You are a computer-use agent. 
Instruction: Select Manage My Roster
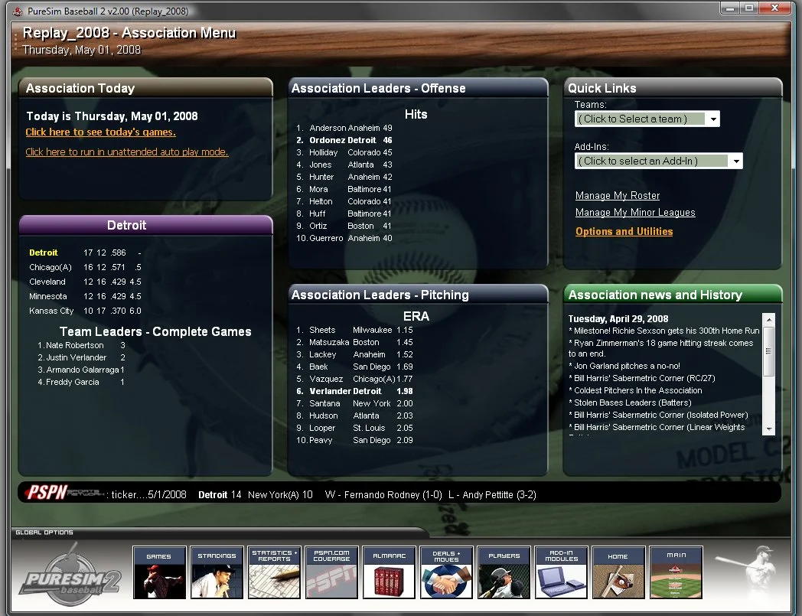pos(617,196)
